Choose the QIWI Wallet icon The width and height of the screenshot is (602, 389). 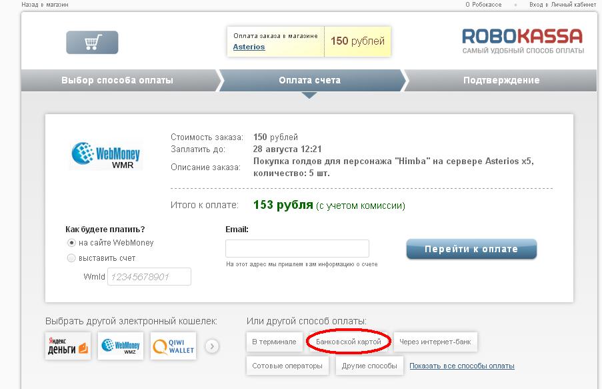(173, 346)
